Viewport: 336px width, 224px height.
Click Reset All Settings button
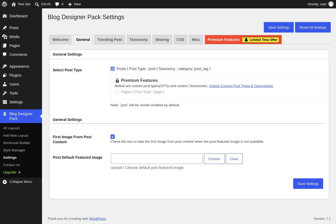pyautogui.click(x=313, y=27)
